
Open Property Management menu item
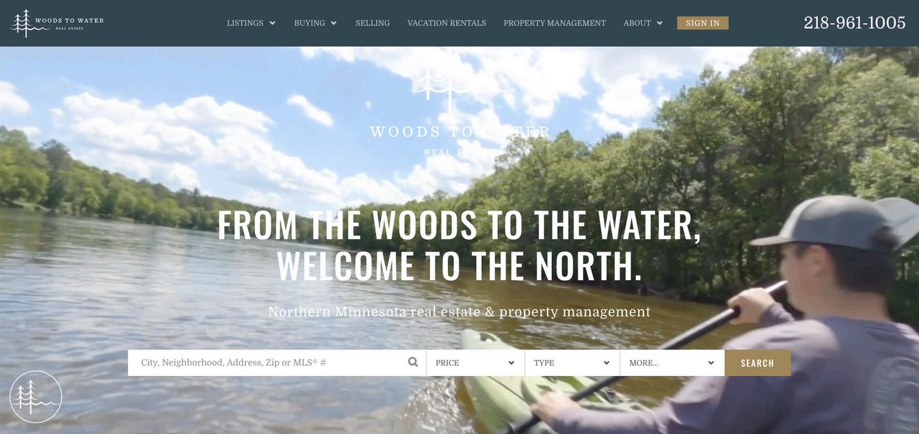click(x=555, y=23)
